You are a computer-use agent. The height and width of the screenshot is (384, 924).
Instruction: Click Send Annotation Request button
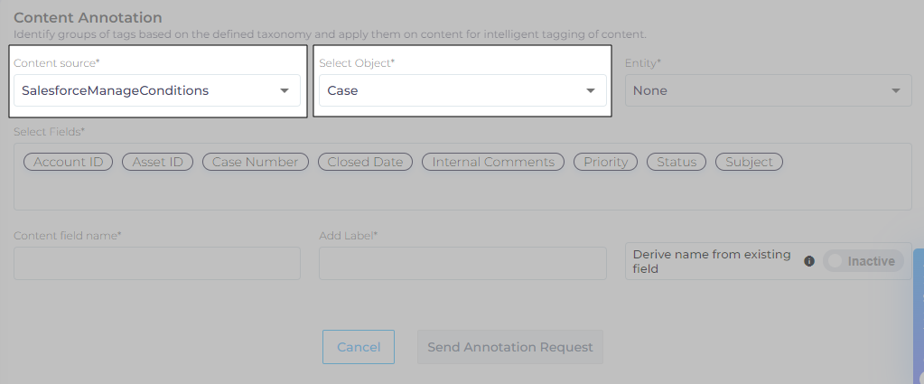point(509,347)
